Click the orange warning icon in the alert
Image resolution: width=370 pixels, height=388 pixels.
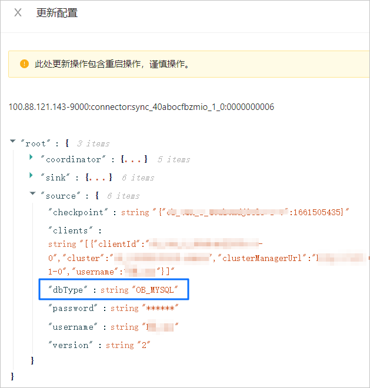click(24, 64)
